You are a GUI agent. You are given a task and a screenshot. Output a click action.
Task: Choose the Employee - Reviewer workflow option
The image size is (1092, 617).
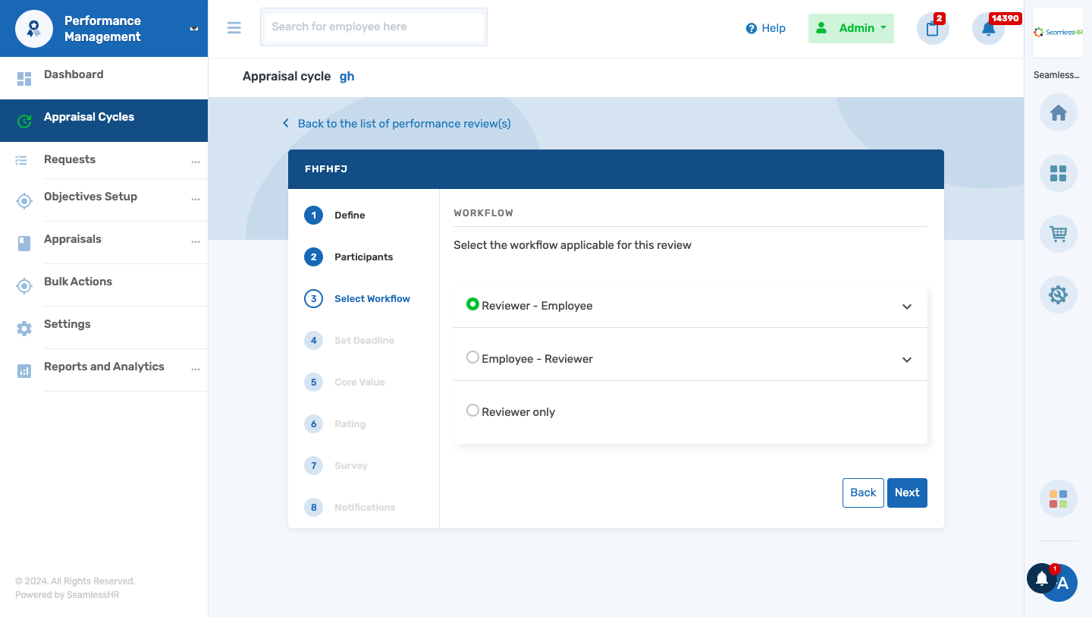472,357
